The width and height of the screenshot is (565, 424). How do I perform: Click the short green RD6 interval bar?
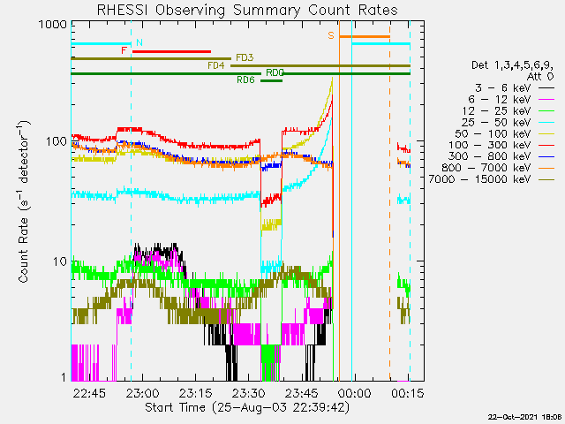[x=271, y=80]
